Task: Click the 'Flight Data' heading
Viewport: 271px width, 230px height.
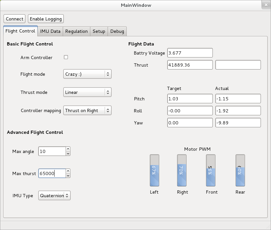Action: pyautogui.click(x=141, y=44)
